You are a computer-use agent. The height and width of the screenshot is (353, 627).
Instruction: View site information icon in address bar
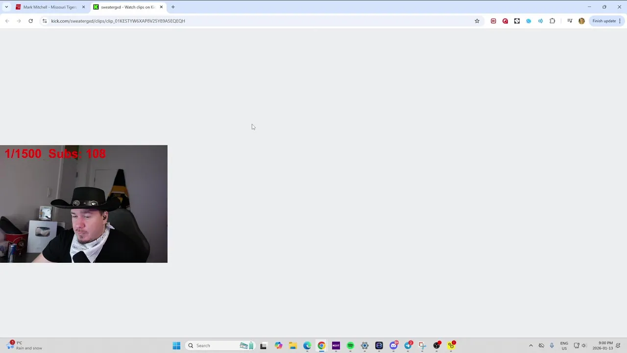point(45,21)
